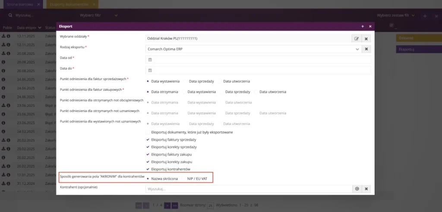Click info icon in the 31.12.2024 row
This screenshot has width=442, height=212.
[x=8, y=183]
